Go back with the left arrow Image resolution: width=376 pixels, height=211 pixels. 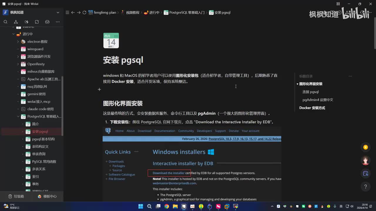73,13
